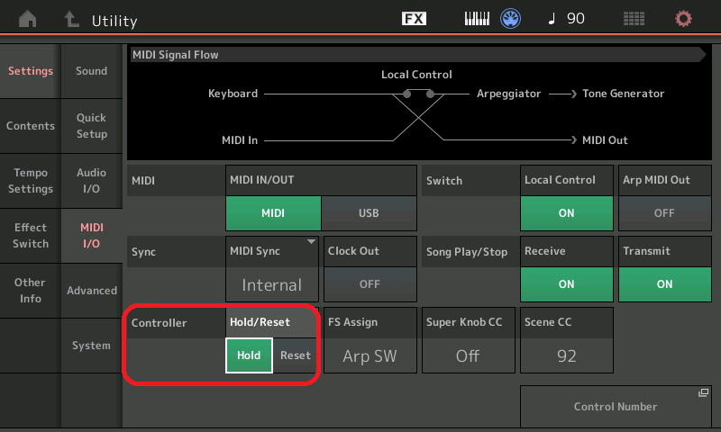Open the FX effect overview icon
Screen dimensions: 721x432
point(414,19)
